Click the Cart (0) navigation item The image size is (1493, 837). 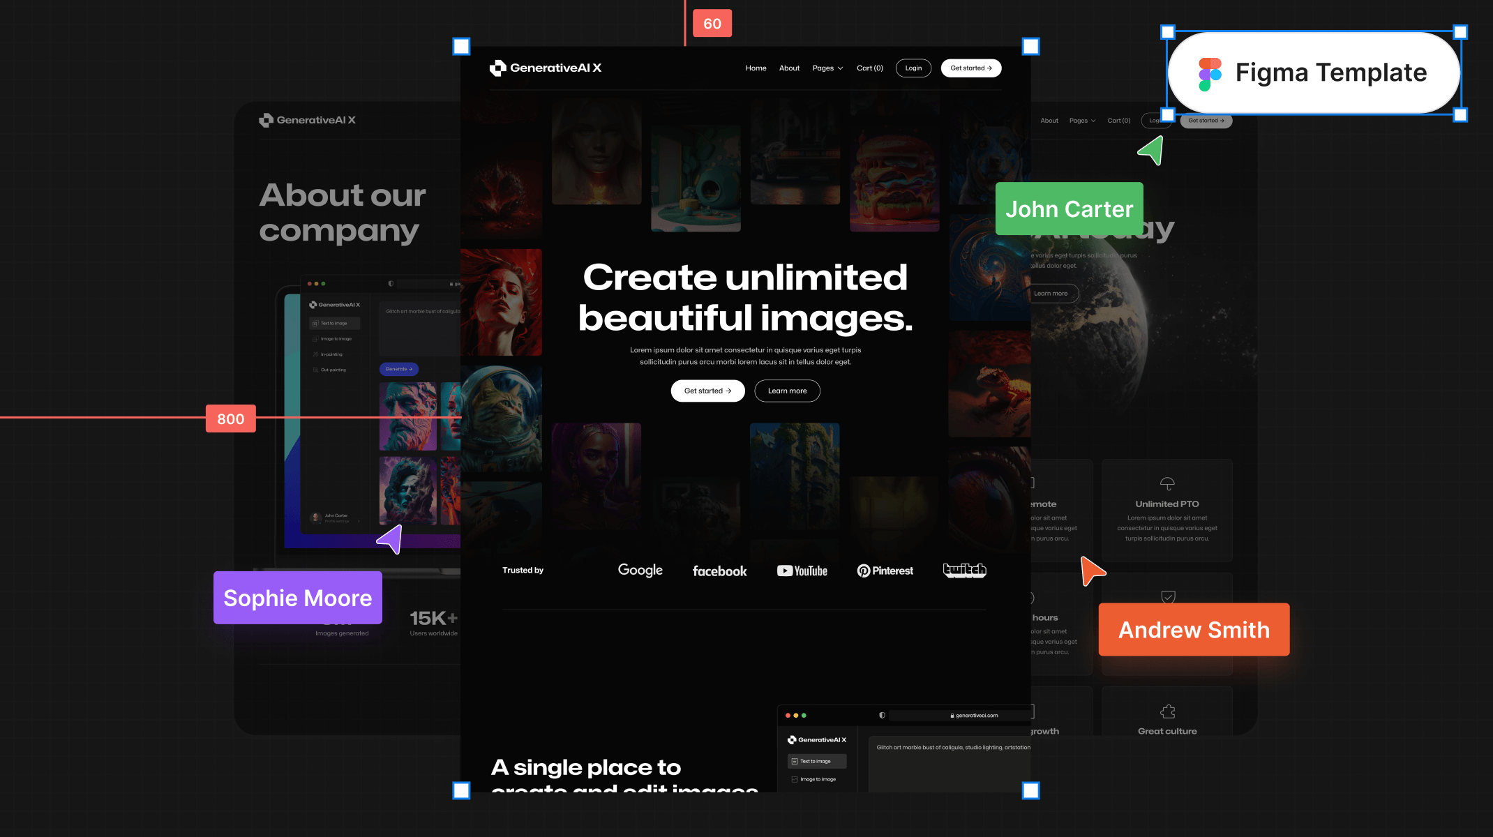coord(871,68)
